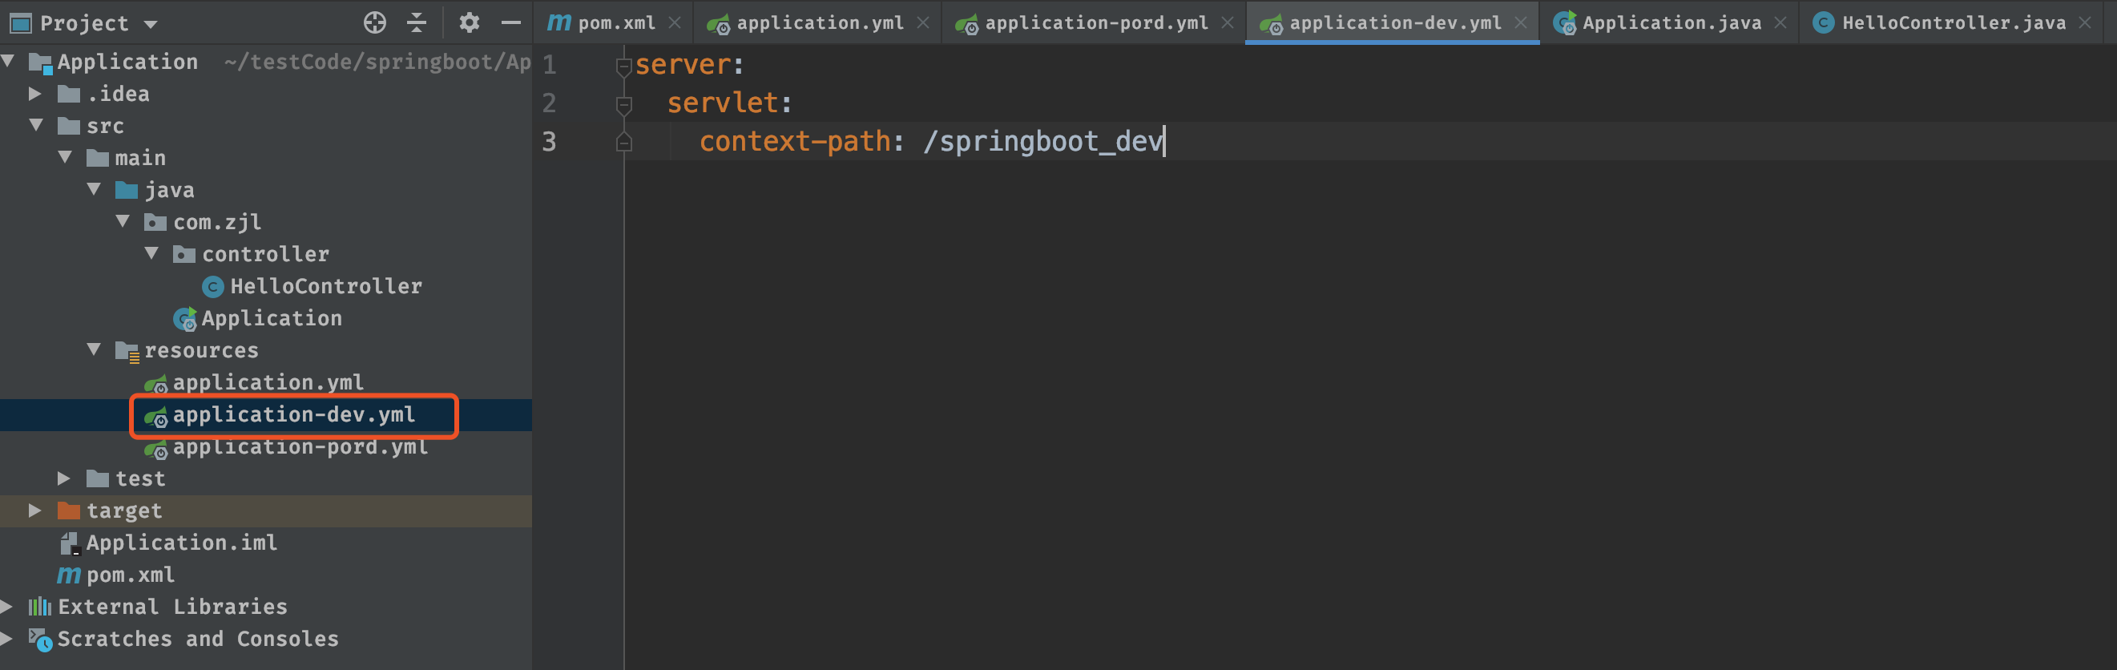Select pom.xml in project tree
This screenshot has width=2117, height=670.
click(131, 575)
